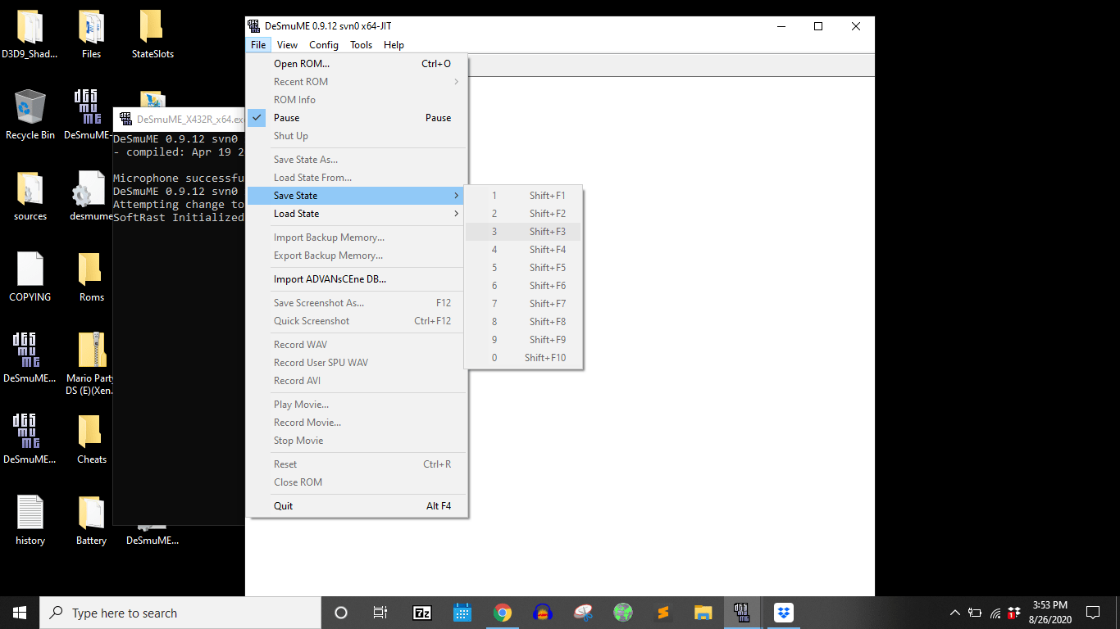
Task: Select Import ADVANsCEne DB... entry
Action: [x=357, y=279]
